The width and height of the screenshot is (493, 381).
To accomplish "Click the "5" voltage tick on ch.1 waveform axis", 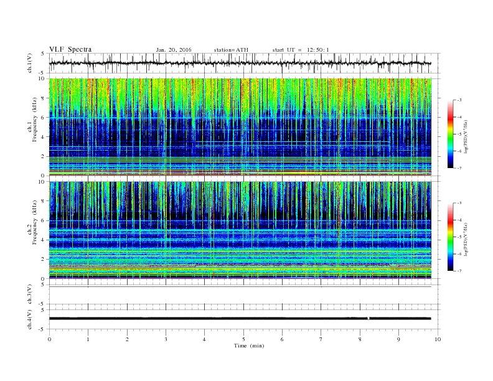I will 43,54.
